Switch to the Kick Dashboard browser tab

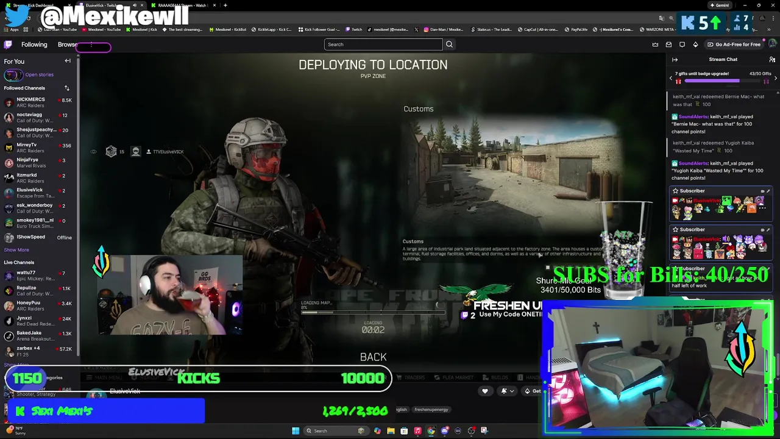click(x=37, y=5)
